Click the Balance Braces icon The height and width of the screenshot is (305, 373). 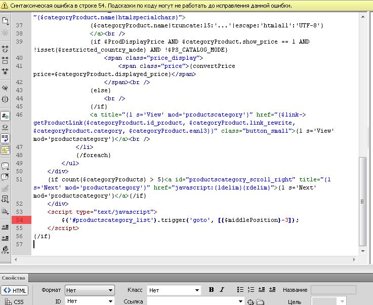tap(5, 99)
